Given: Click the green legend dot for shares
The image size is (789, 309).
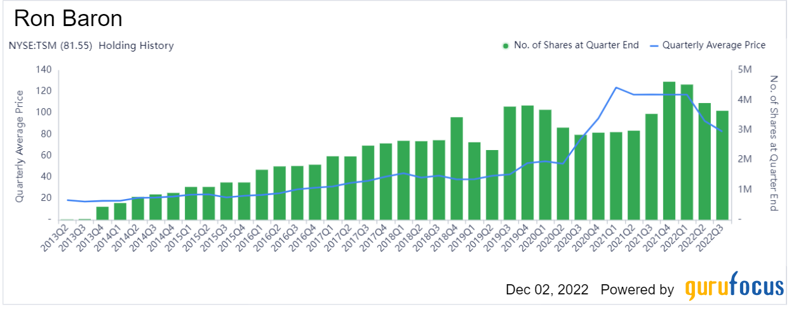Looking at the screenshot, I should pos(506,46).
